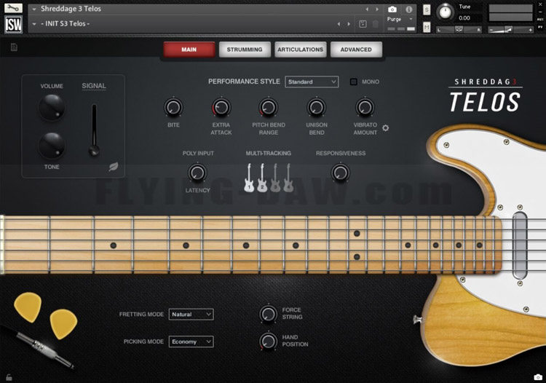Go to the next instrument with the right arrow

pyautogui.click(x=377, y=9)
